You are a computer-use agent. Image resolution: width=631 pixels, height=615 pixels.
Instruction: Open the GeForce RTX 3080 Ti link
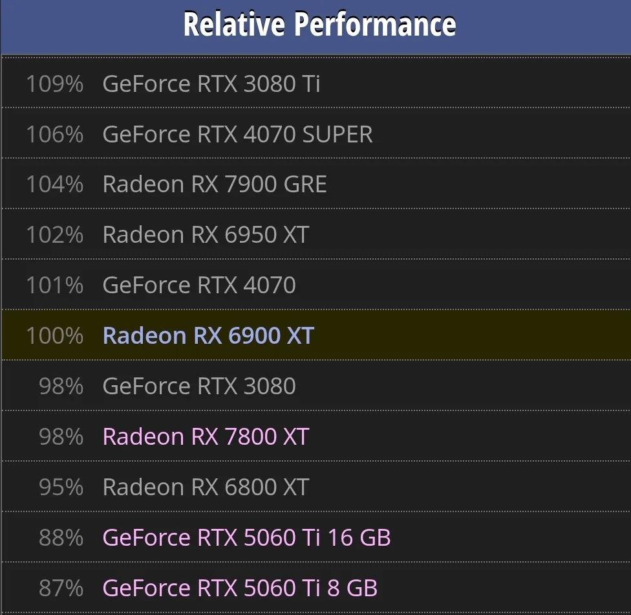211,84
